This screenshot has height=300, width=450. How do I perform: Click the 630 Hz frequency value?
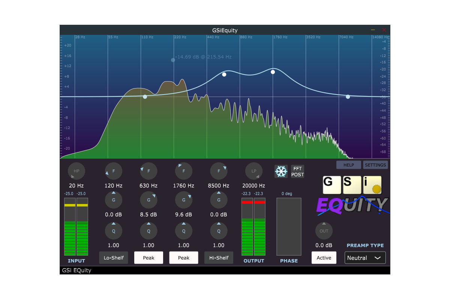coord(148,186)
